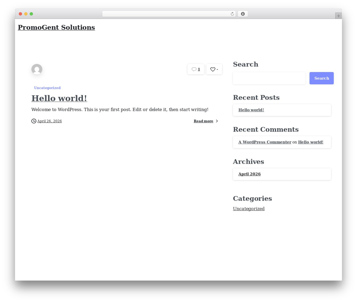
Task: Click the Welcome to WordPress excerpt text
Action: click(120, 109)
